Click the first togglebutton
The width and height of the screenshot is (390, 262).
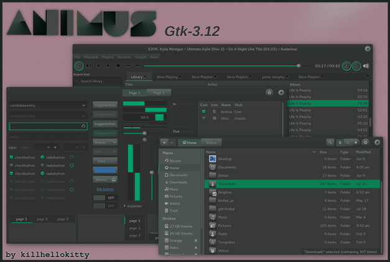tap(105, 105)
